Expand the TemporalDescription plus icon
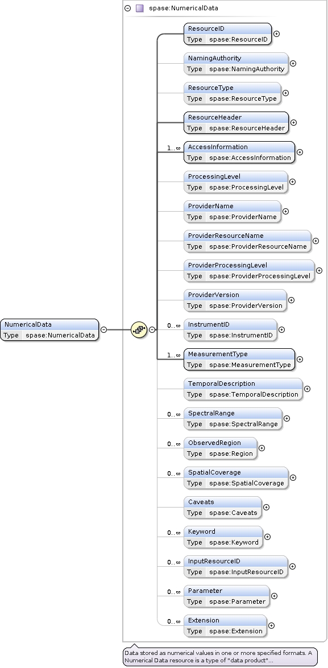This screenshot has height=668, width=328. pyautogui.click(x=307, y=389)
